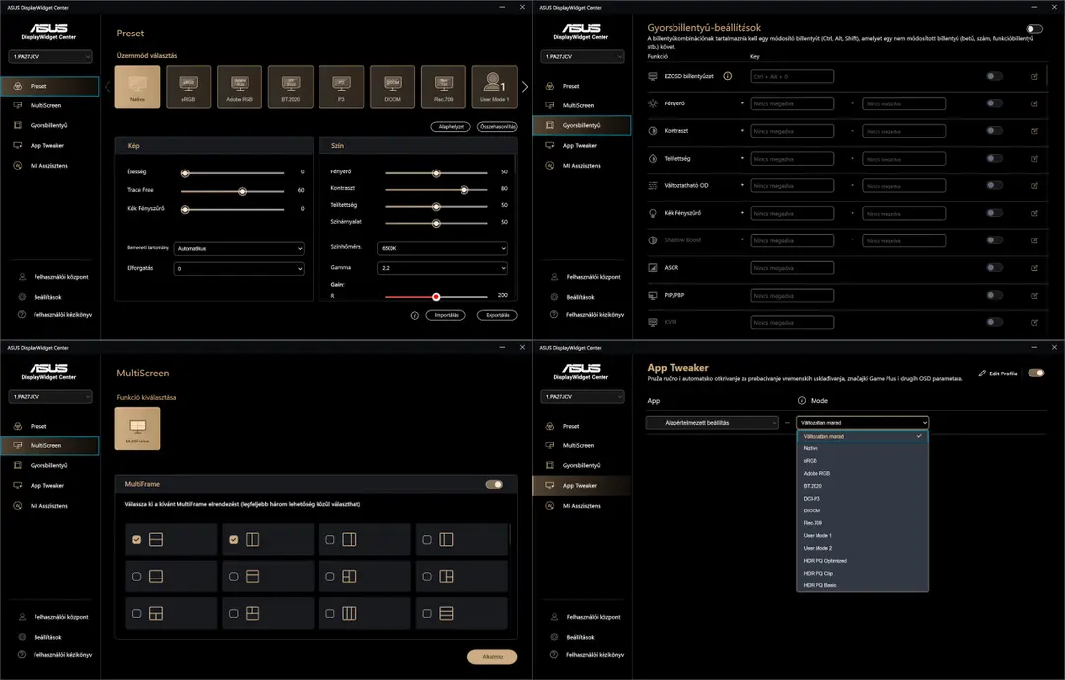Show next preset modes with right arrow
Image resolution: width=1065 pixels, height=680 pixels.
[525, 87]
